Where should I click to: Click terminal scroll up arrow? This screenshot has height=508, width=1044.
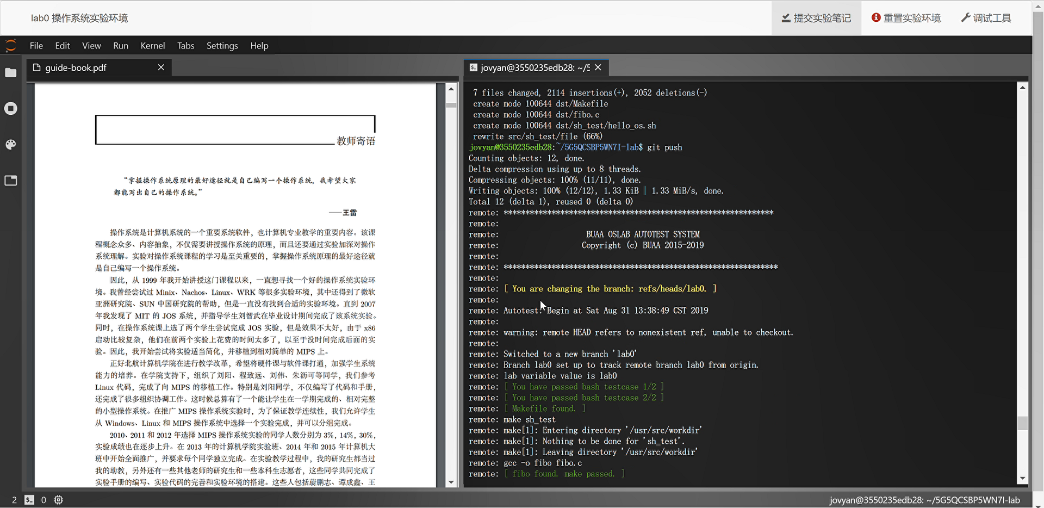click(1022, 87)
